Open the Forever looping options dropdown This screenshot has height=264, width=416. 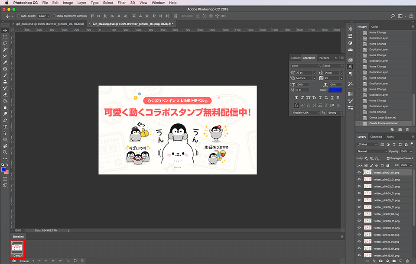(x=27, y=261)
